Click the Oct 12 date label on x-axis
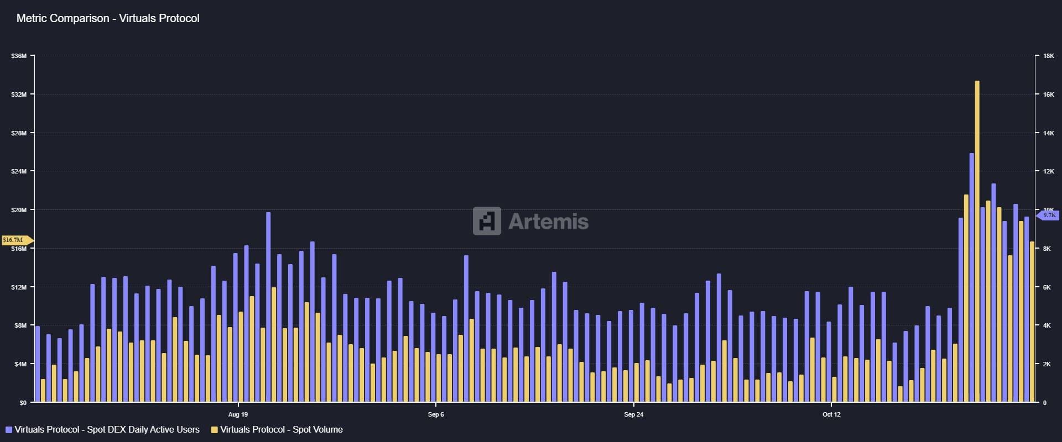The image size is (1062, 442). (x=831, y=414)
